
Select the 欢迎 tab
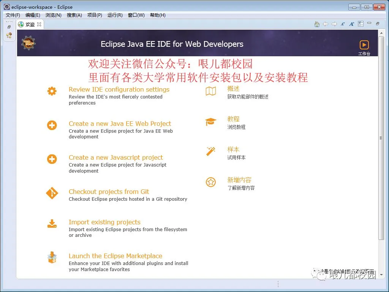click(x=30, y=24)
